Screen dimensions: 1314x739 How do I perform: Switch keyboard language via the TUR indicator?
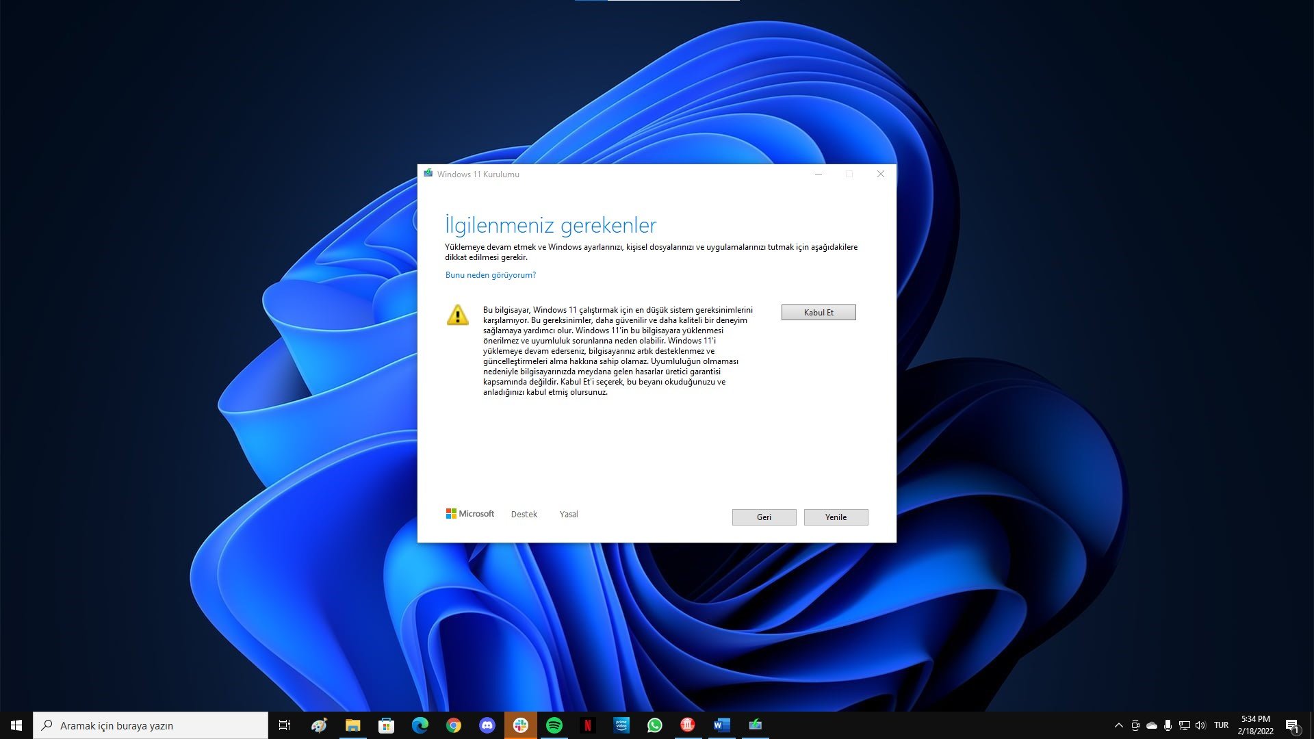point(1221,725)
